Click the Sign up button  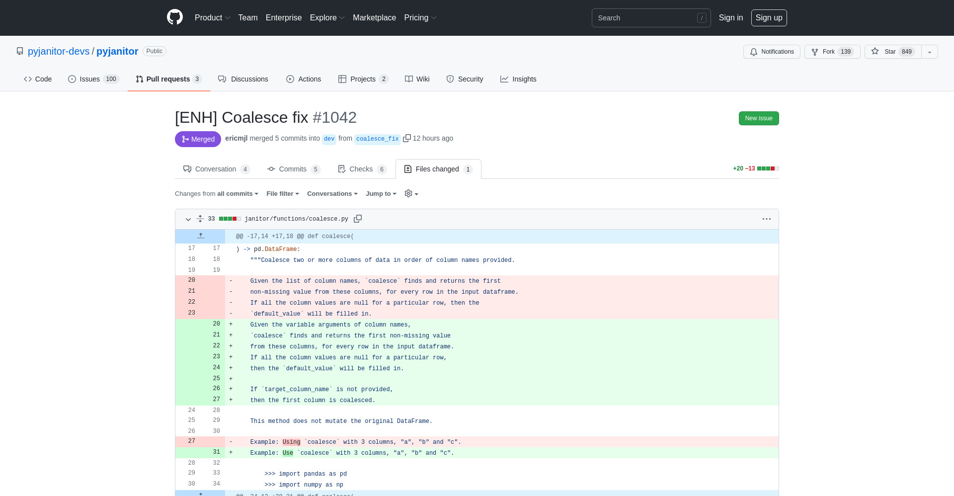click(769, 17)
